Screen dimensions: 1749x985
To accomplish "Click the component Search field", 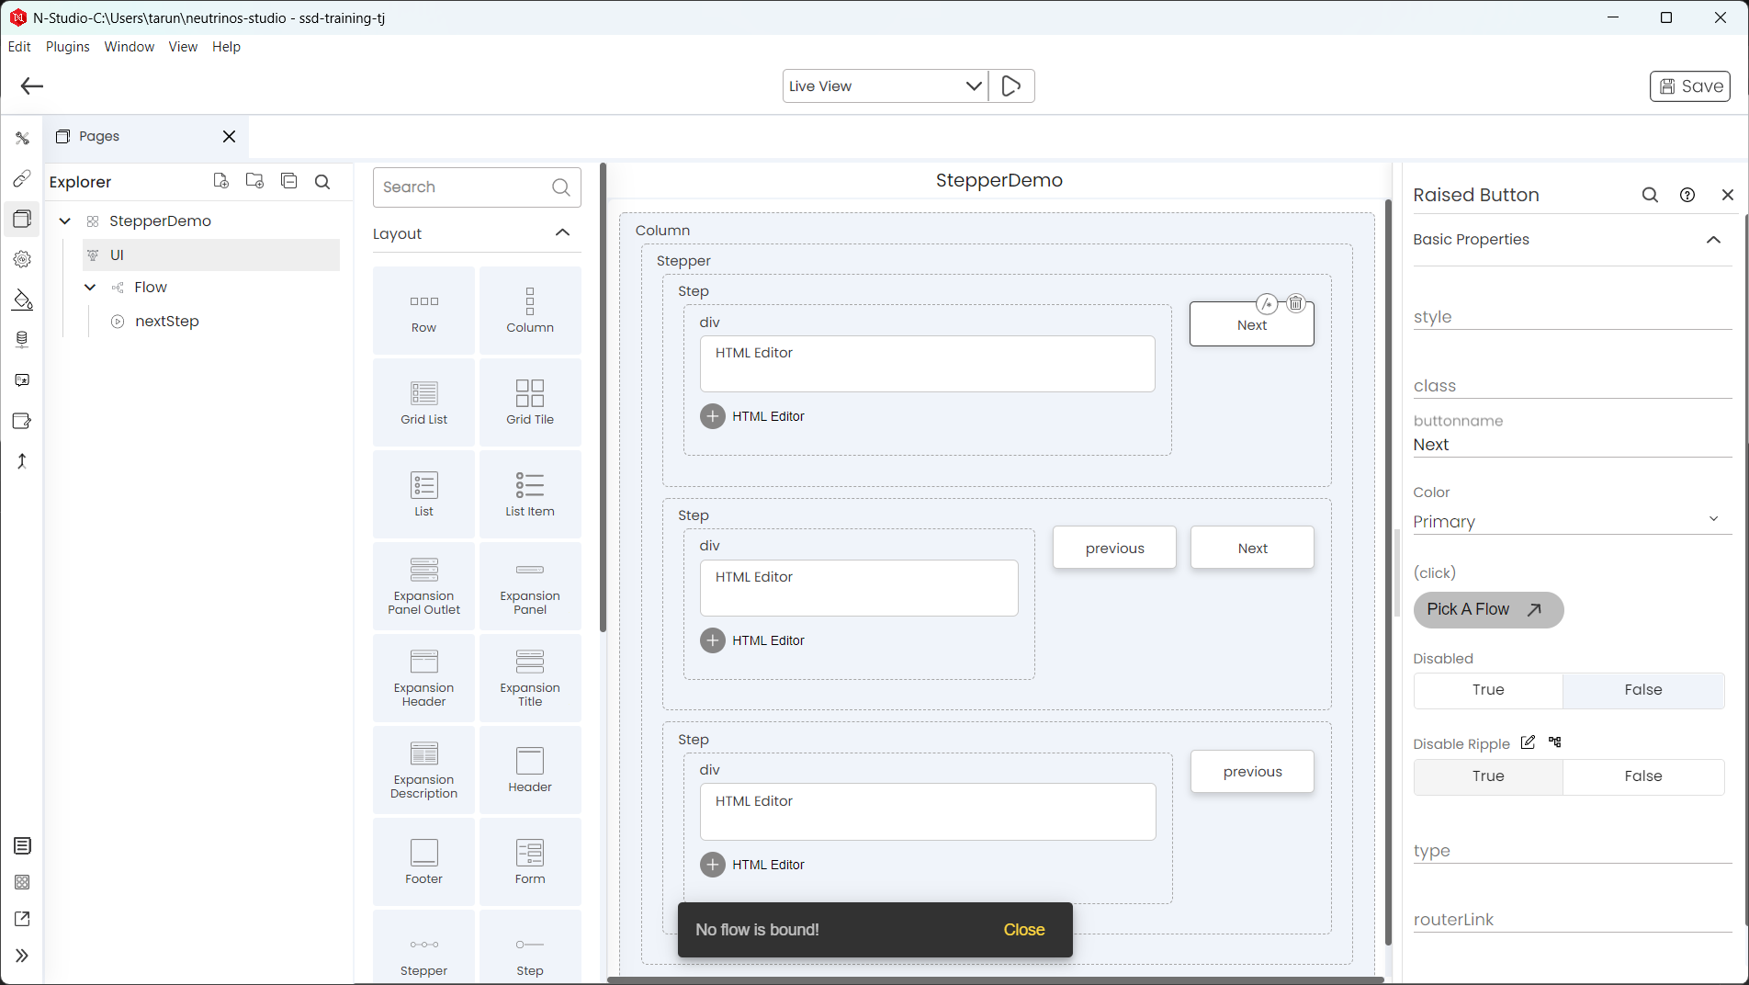I will click(477, 187).
